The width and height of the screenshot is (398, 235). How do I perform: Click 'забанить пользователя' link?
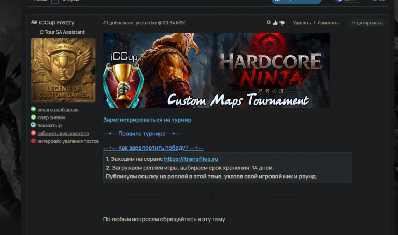pos(63,134)
